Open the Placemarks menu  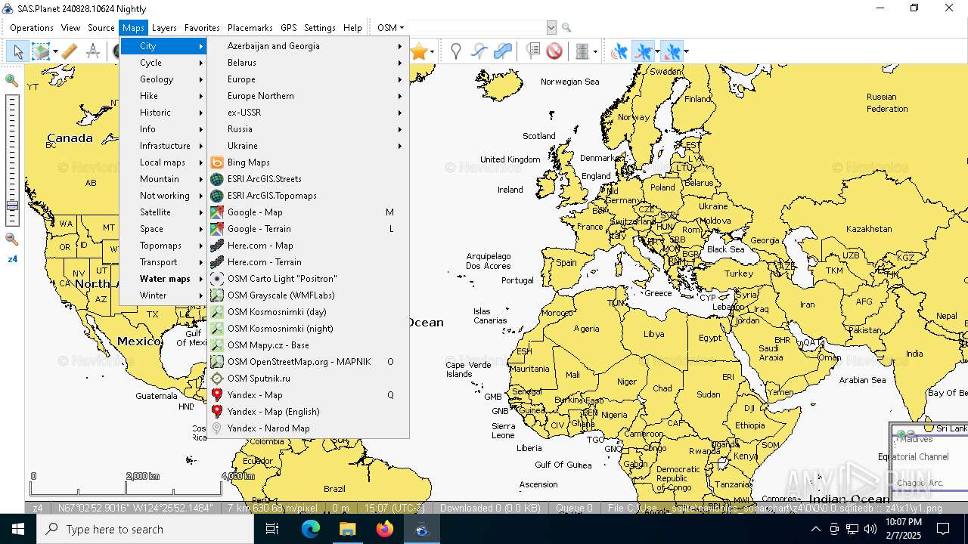click(250, 27)
